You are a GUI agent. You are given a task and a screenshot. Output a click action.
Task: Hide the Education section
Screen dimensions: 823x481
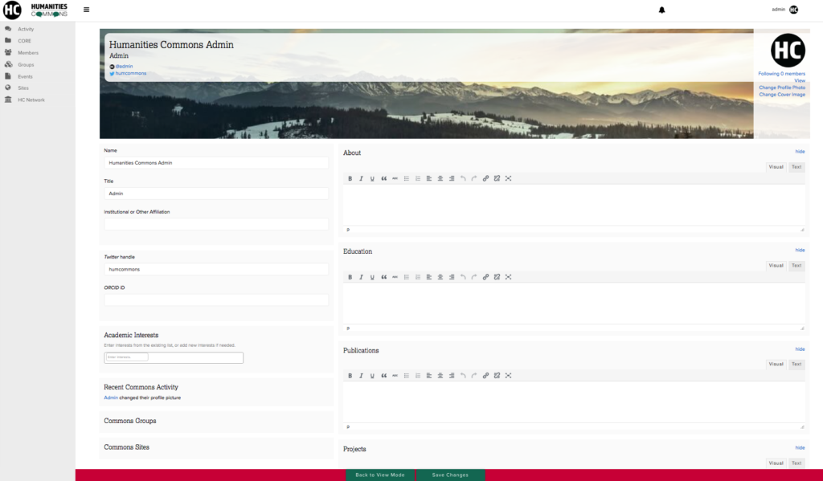coord(800,251)
